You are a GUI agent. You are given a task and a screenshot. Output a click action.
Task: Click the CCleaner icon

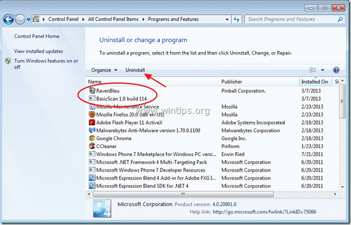point(92,146)
